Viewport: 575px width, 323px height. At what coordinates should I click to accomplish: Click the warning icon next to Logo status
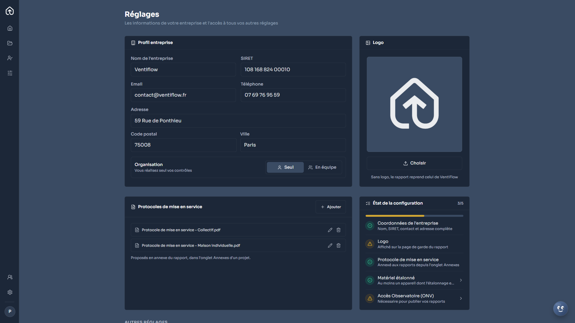click(x=370, y=244)
